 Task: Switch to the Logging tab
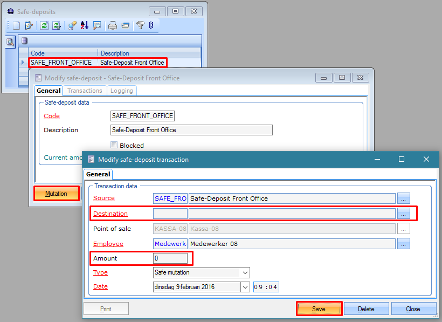pos(121,91)
